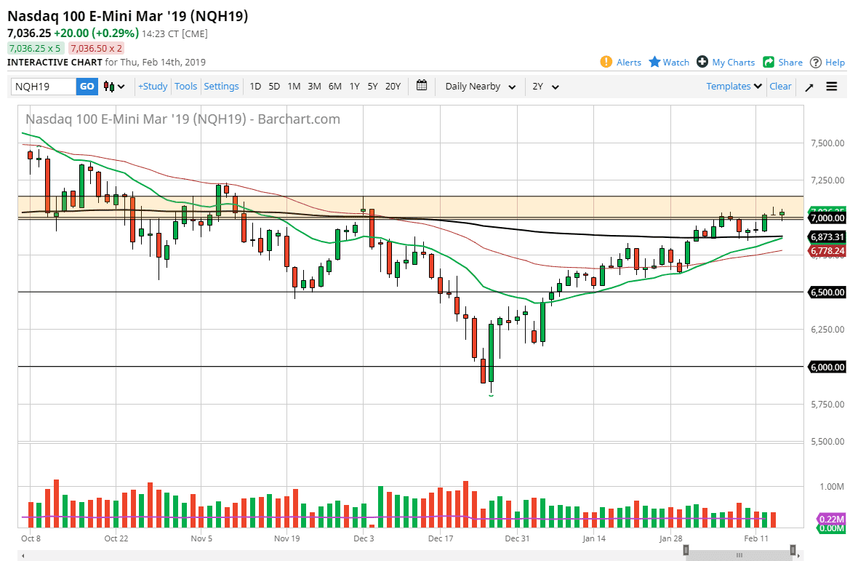Select the 7,036.50 x 2 ask quote toggle

[96, 47]
